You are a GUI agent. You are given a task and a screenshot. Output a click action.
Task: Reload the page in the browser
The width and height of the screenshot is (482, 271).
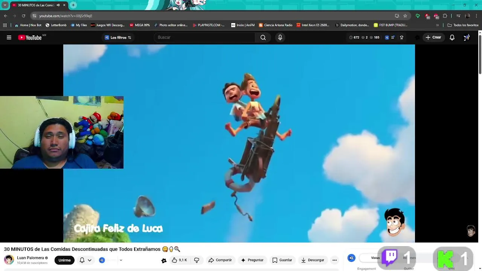[x=24, y=16]
